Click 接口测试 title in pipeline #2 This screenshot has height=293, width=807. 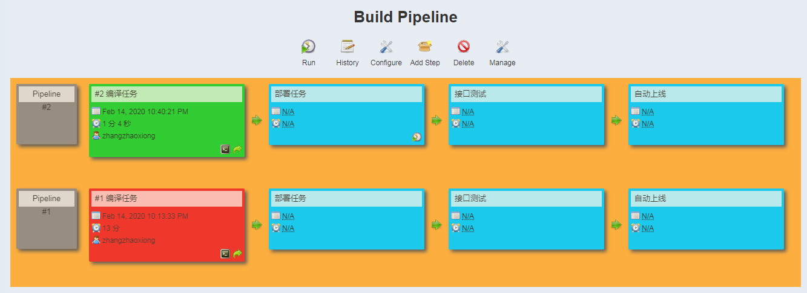[x=470, y=94]
